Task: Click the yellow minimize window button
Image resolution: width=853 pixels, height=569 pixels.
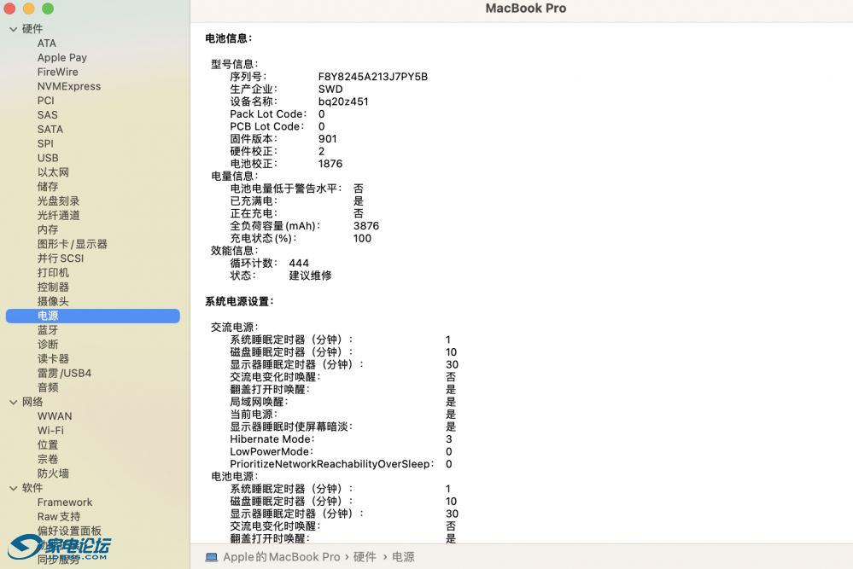Action: coord(29,9)
